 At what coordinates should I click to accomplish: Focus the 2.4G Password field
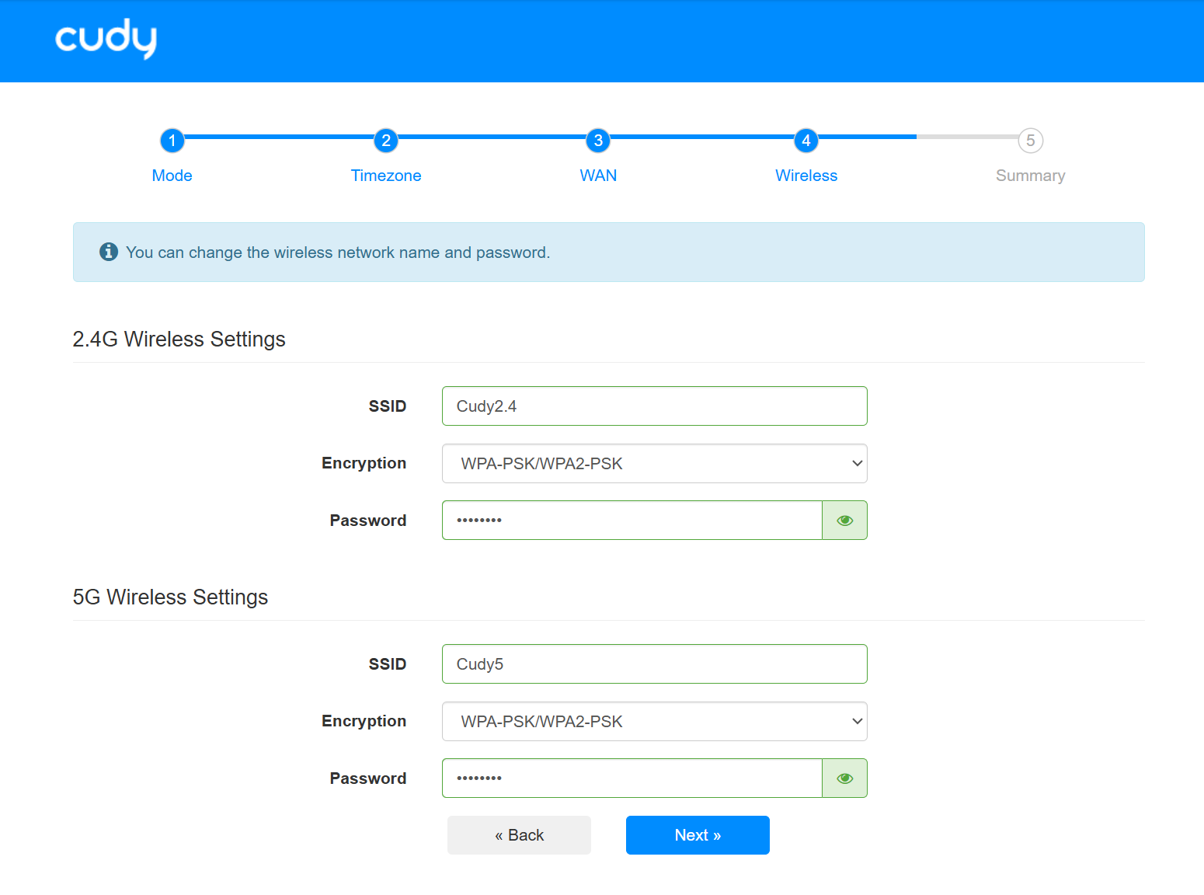(x=632, y=521)
